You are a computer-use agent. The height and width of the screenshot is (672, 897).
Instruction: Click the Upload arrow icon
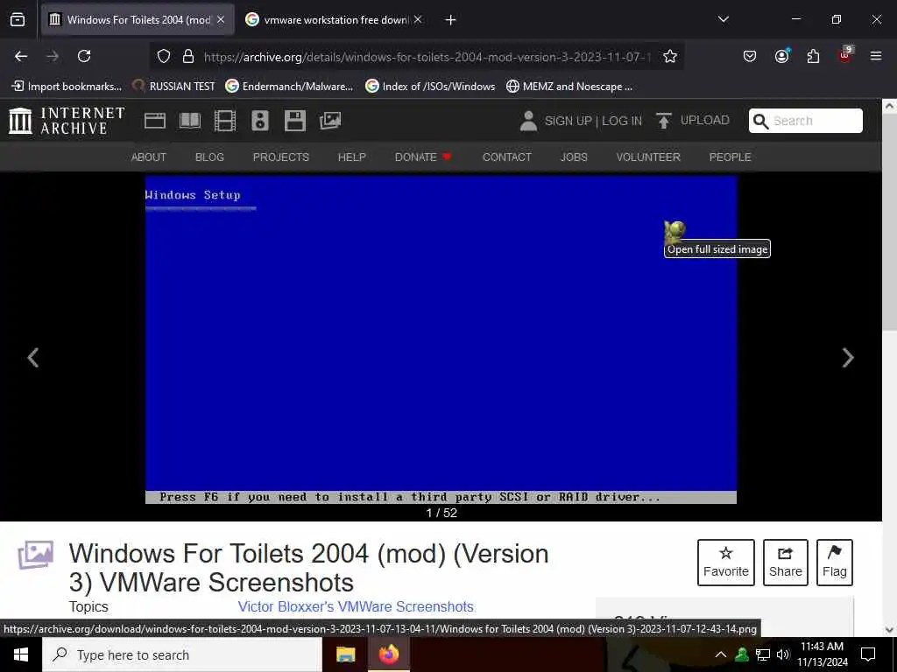(663, 121)
